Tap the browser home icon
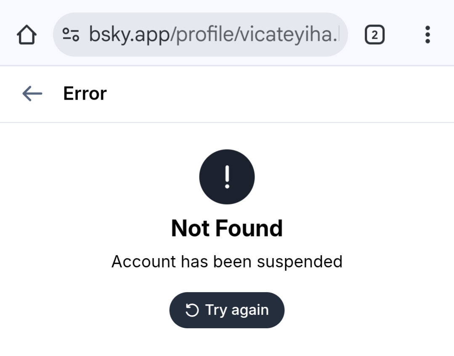This screenshot has width=454, height=356. (27, 35)
